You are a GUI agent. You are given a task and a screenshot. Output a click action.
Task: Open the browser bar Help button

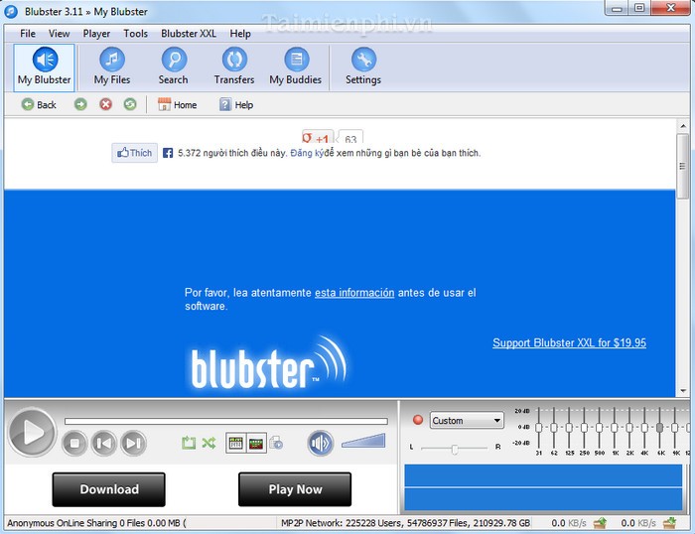[236, 104]
